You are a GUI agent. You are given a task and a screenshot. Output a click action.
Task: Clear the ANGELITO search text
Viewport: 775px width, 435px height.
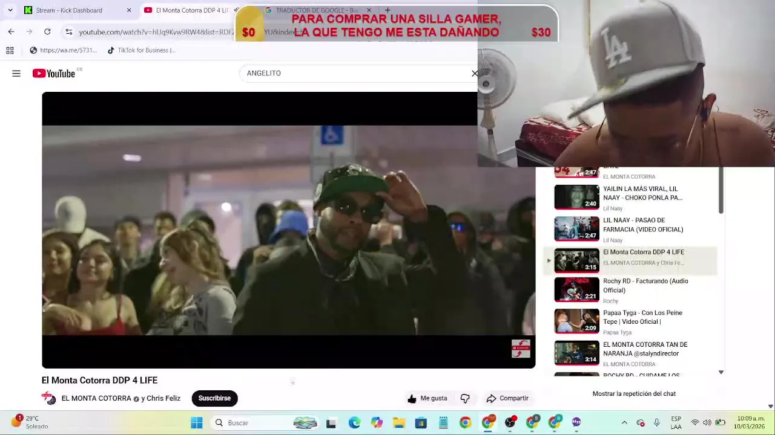(475, 73)
